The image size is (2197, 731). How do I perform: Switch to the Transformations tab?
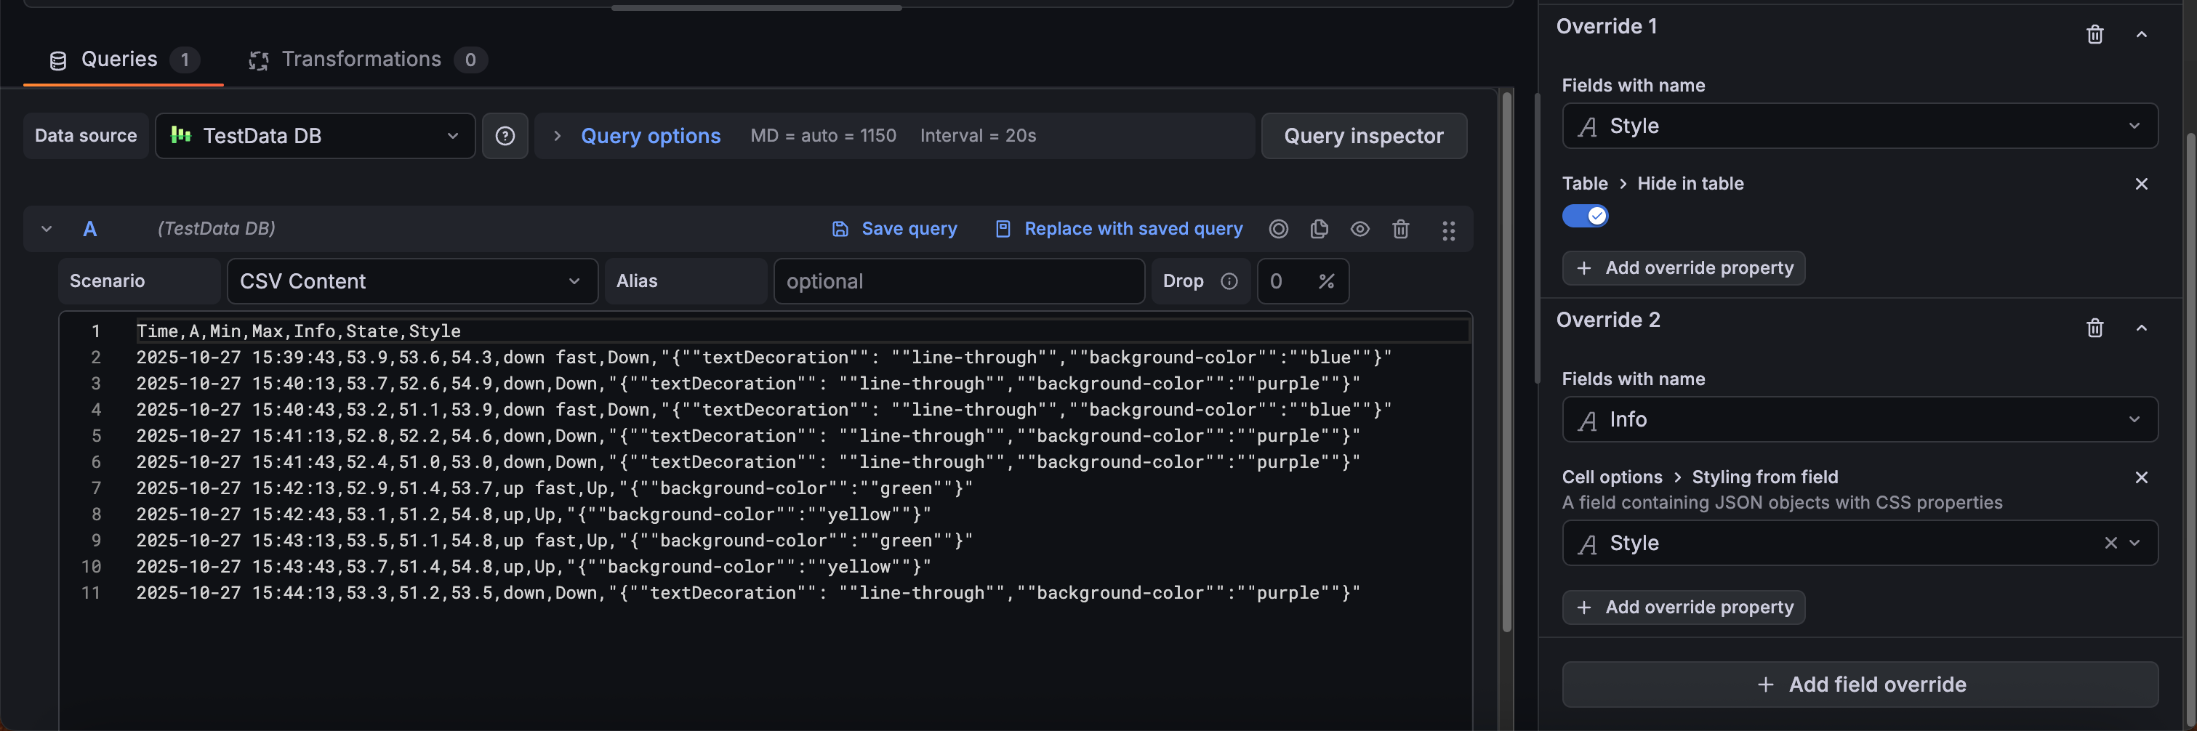361,60
